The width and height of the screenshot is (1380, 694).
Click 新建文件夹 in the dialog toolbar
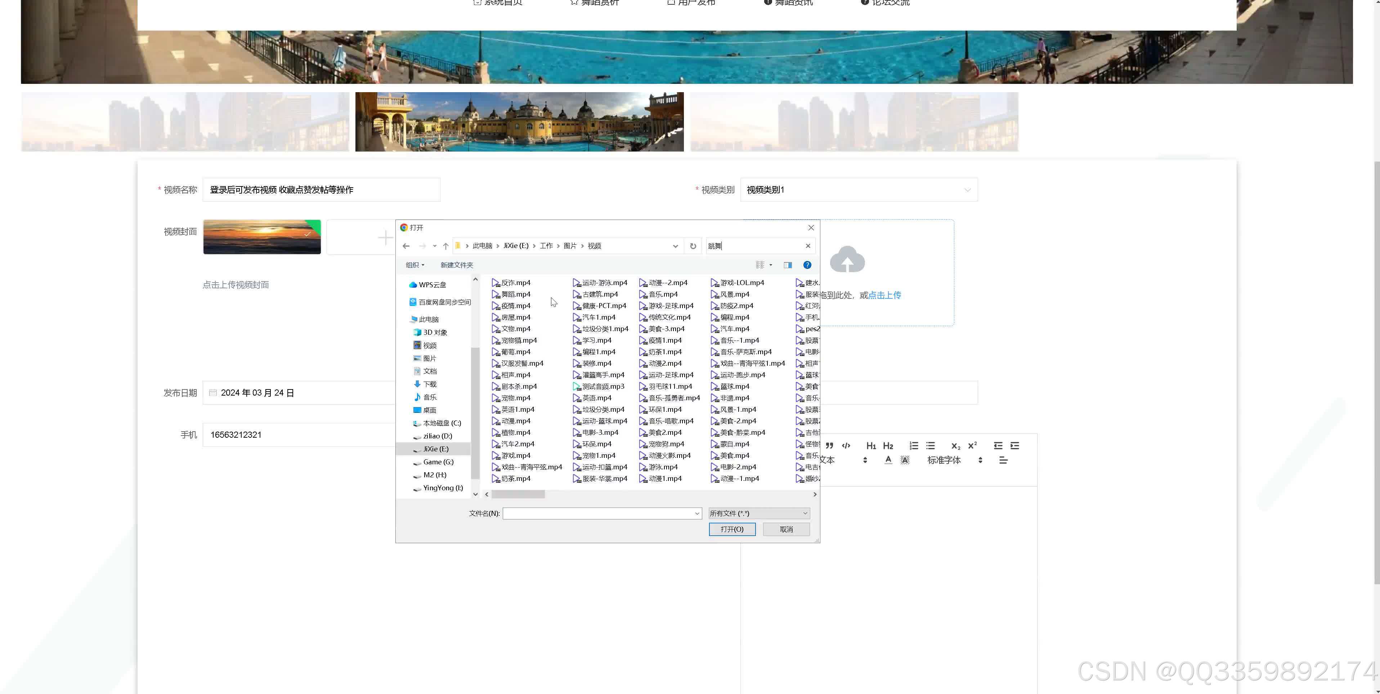click(456, 265)
